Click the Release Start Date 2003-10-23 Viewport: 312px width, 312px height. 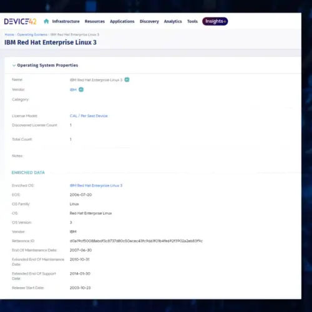pos(80,288)
